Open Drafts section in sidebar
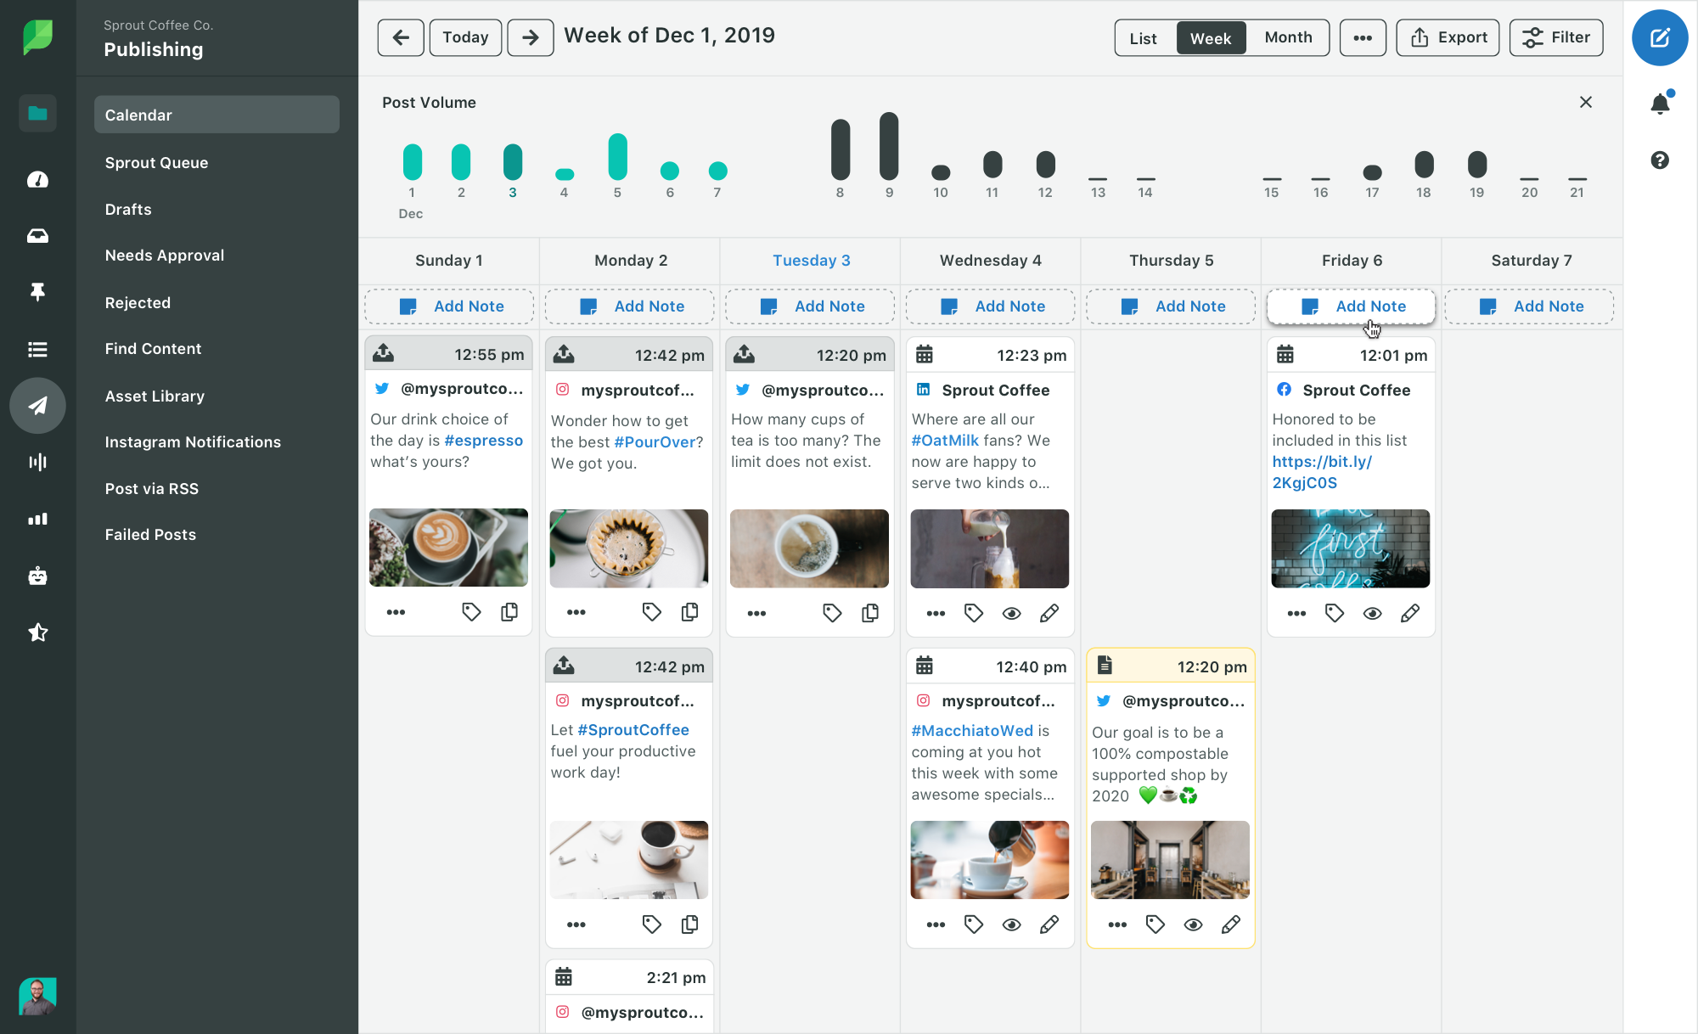 [128, 209]
